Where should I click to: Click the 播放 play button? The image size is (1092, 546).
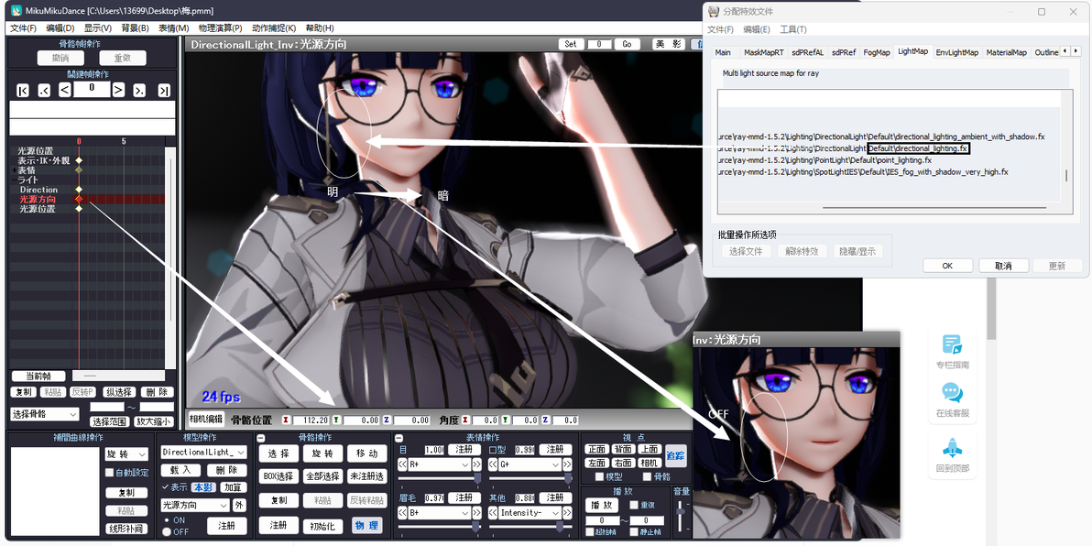point(601,505)
